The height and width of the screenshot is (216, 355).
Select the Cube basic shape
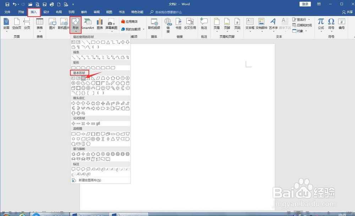click(x=73, y=88)
